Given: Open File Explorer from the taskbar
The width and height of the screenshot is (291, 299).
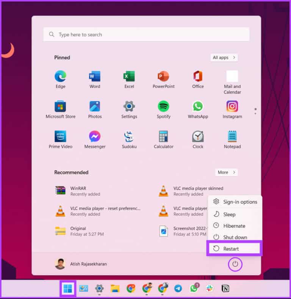Looking at the screenshot, I should tap(115, 288).
